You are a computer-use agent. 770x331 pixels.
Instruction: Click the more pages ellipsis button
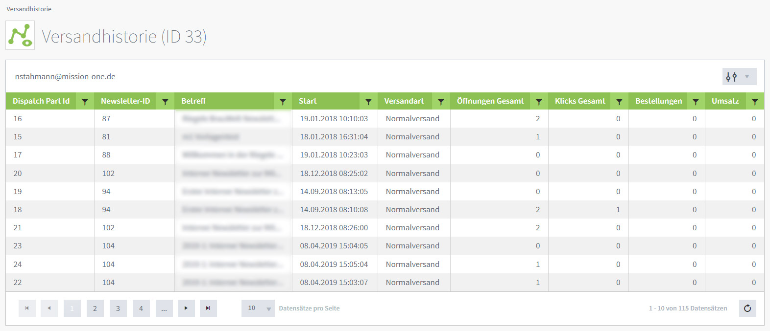(164, 308)
